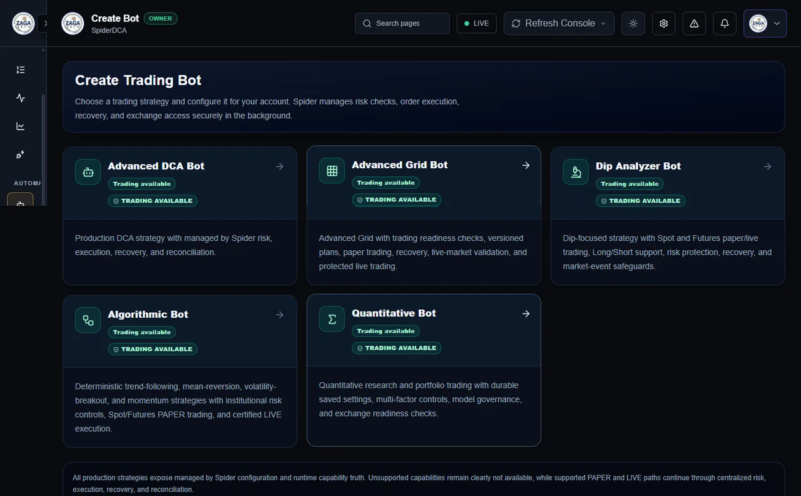Click the line chart icon in the sidebar

[21, 126]
